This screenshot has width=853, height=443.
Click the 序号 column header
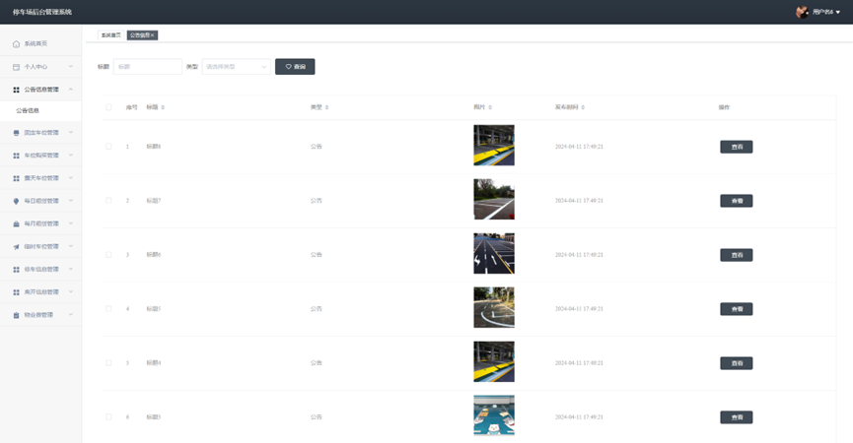click(132, 107)
